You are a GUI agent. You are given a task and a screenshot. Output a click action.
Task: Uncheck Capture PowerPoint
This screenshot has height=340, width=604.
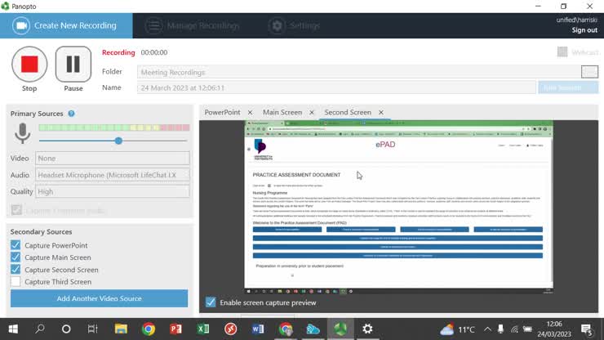(16, 245)
